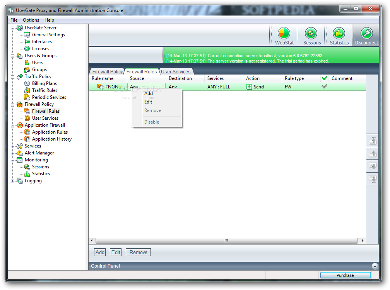
Task: Click the Remove button below the list
Action: 138,252
